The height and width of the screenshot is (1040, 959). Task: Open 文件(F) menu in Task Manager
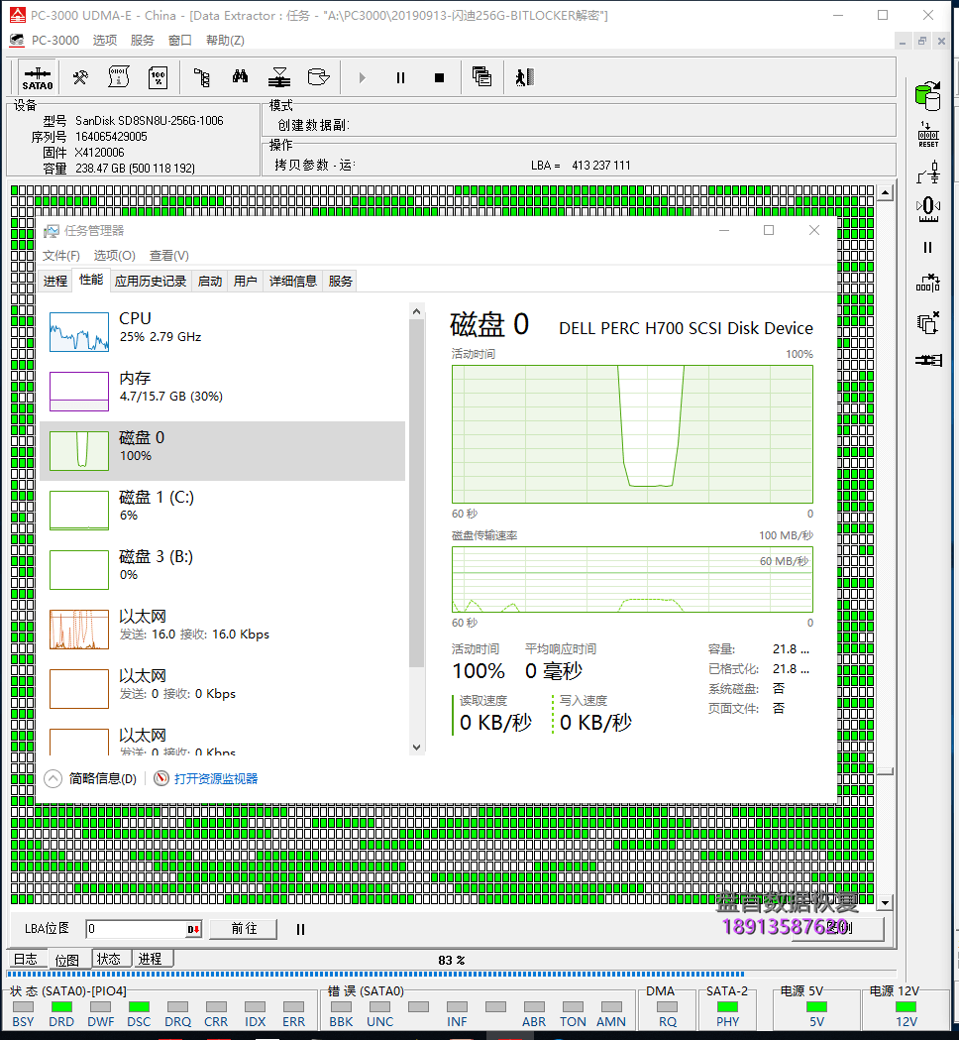pyautogui.click(x=61, y=256)
